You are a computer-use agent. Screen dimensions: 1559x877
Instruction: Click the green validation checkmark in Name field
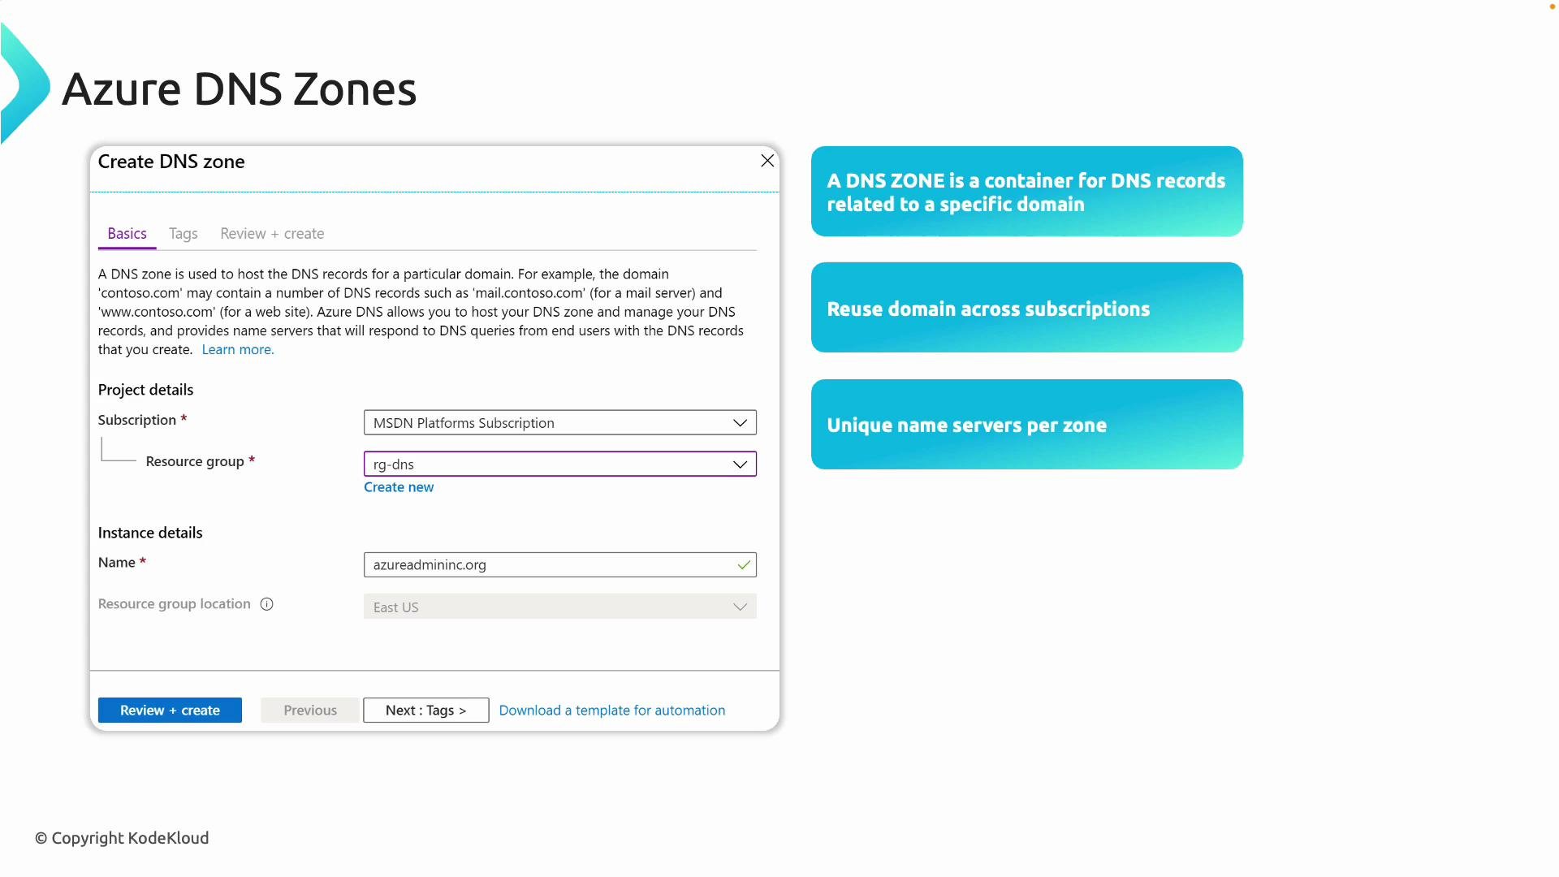(744, 565)
